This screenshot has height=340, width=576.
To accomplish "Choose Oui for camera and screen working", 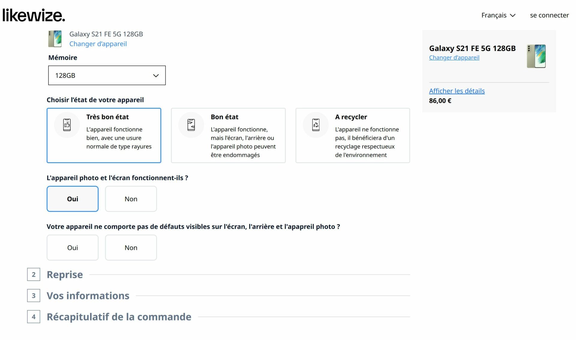I will pos(73,199).
